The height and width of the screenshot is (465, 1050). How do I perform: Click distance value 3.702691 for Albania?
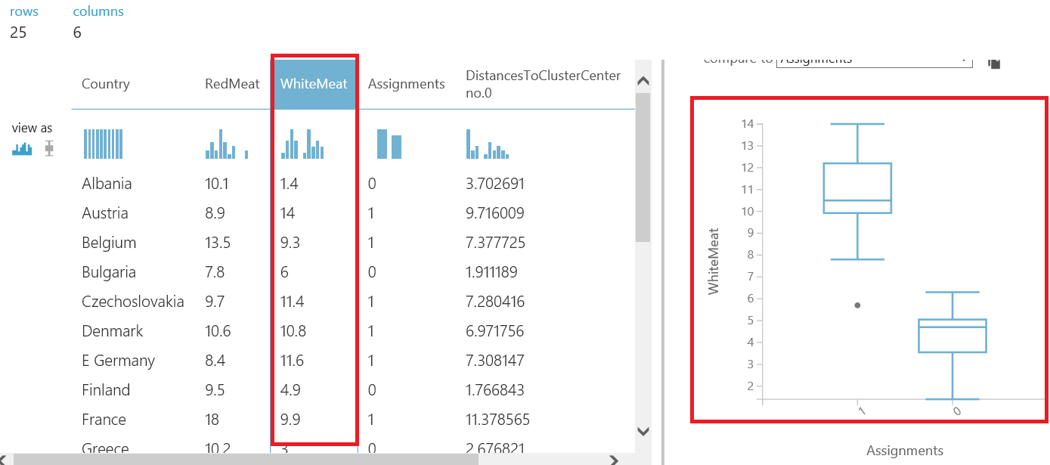point(495,184)
